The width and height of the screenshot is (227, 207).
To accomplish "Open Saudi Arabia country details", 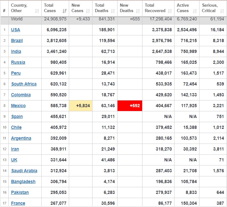I will pyautogui.click(x=24, y=171).
